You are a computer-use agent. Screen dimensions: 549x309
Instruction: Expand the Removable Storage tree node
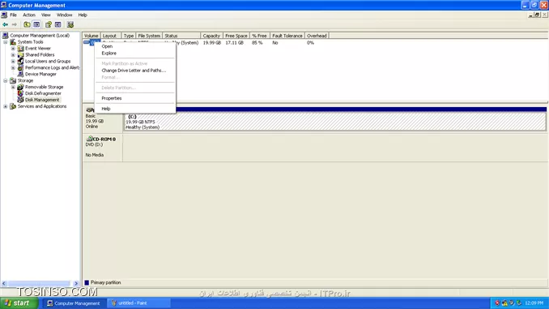click(x=13, y=87)
